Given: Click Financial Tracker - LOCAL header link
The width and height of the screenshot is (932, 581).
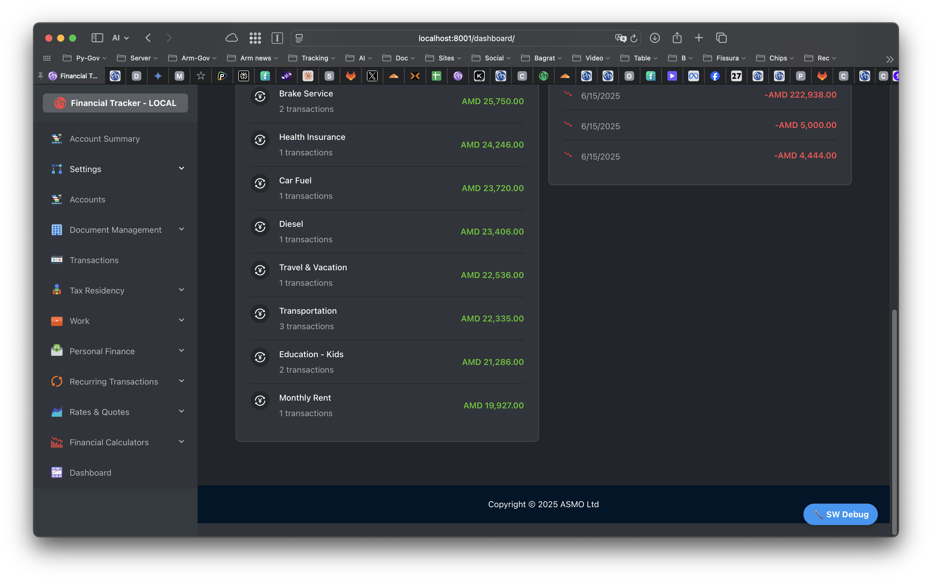Looking at the screenshot, I should tap(115, 103).
